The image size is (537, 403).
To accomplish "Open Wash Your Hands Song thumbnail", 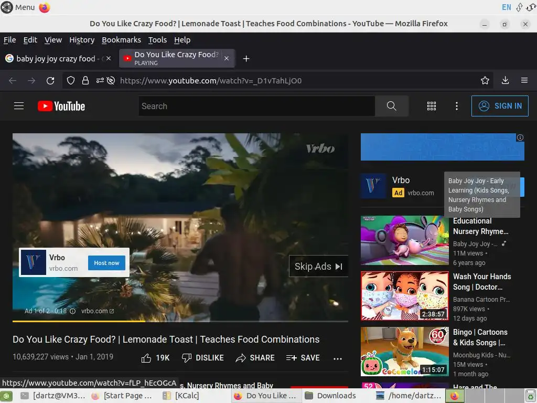I will (x=404, y=296).
